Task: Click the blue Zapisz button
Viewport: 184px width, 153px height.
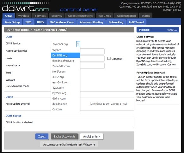Action: (42, 136)
